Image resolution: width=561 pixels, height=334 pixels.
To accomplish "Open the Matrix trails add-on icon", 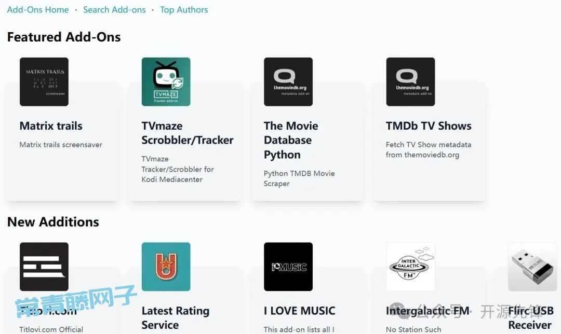I will [x=44, y=82].
